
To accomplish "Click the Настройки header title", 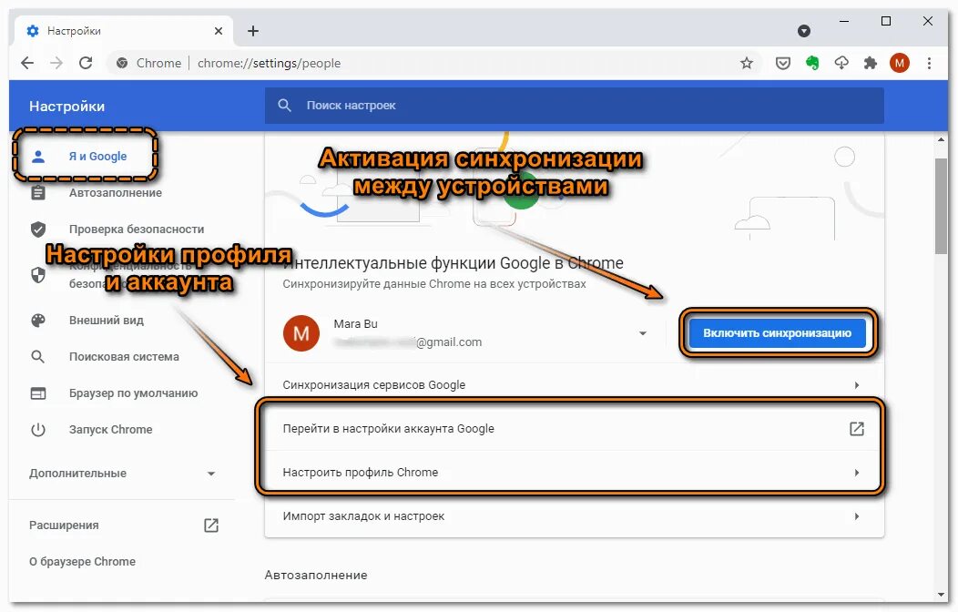I will tap(67, 107).
